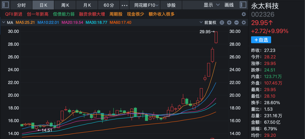Open settings gear in stock tags row
Screen dimensions: 305x139
tap(243, 14)
